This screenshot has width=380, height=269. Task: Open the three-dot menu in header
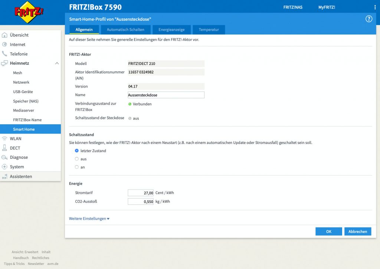(x=375, y=7)
